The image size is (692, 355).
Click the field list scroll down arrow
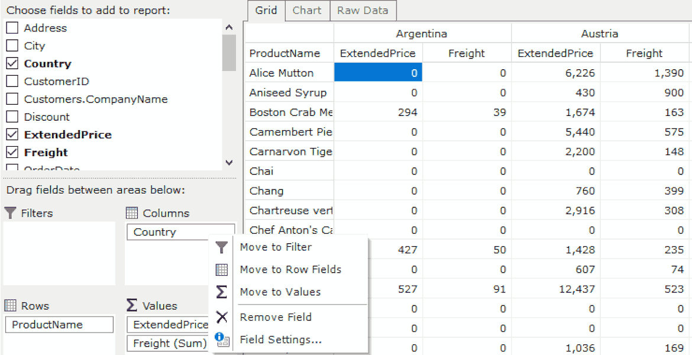(229, 163)
